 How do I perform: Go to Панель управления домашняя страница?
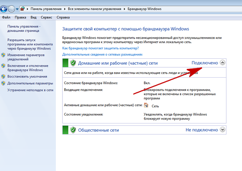(x=24, y=29)
